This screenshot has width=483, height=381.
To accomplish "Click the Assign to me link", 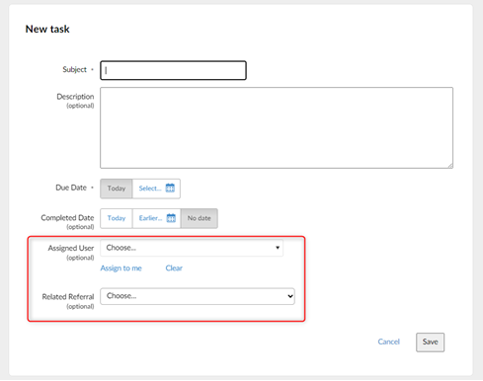I will 121,268.
